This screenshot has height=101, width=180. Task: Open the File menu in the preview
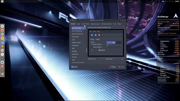click(91, 32)
